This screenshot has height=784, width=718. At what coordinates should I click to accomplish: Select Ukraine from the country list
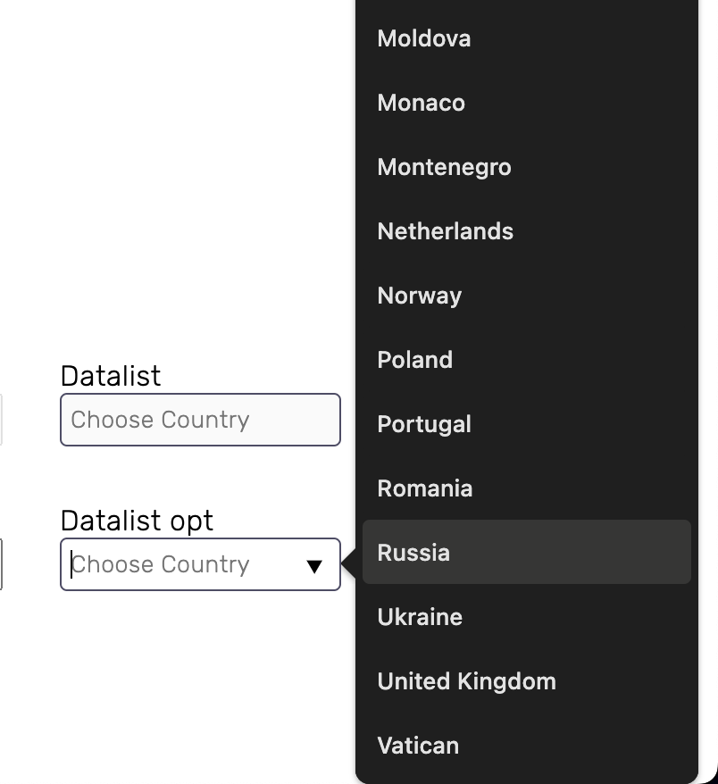(527, 616)
